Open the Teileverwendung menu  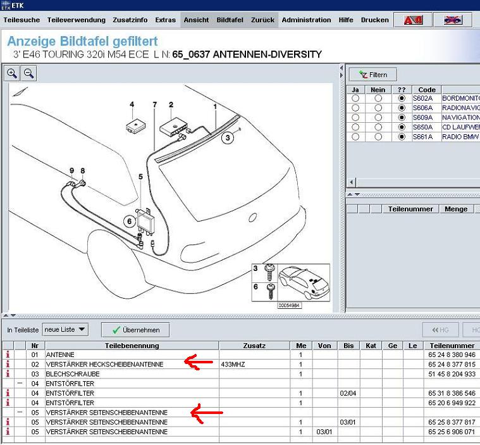click(77, 20)
